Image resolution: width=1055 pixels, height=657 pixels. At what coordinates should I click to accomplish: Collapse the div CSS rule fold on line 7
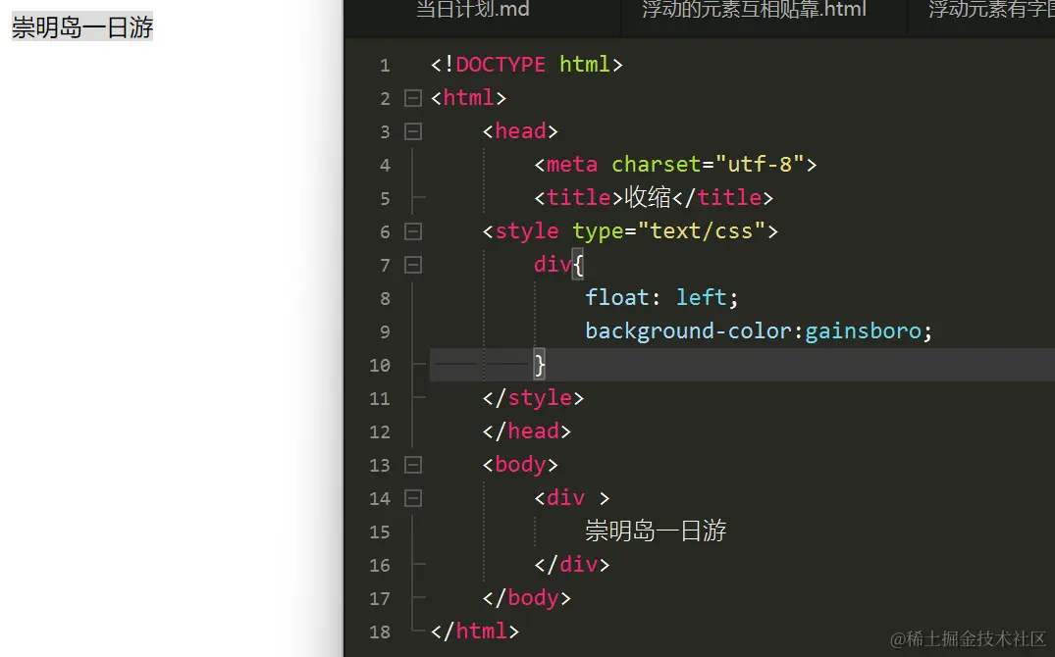coord(413,265)
